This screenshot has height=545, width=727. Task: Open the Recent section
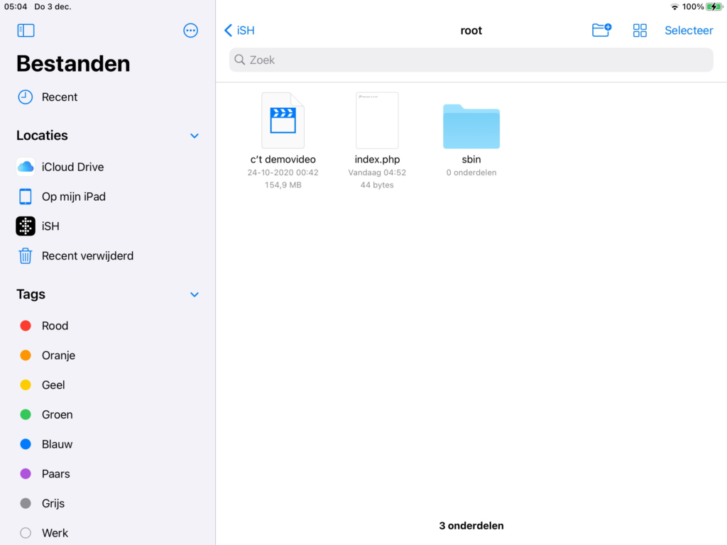(60, 97)
